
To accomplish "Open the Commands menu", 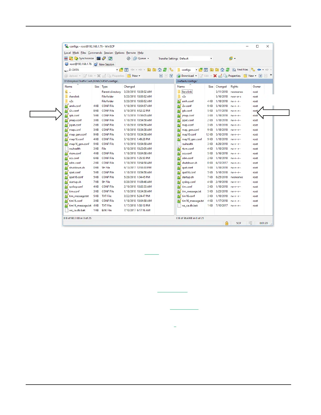I will [x=95, y=53].
